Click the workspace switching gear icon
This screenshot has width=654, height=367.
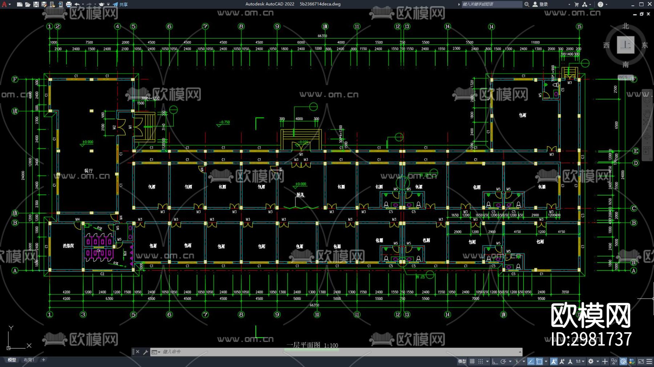591,361
